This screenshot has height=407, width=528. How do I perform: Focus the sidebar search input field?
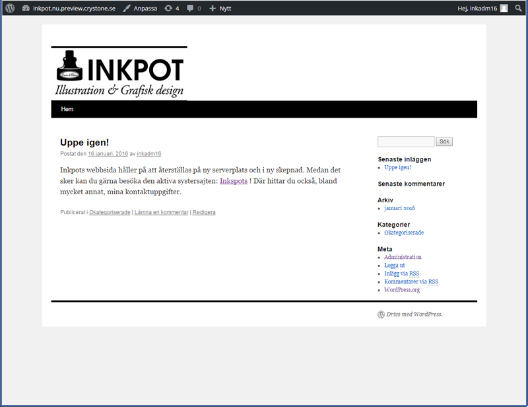click(406, 141)
